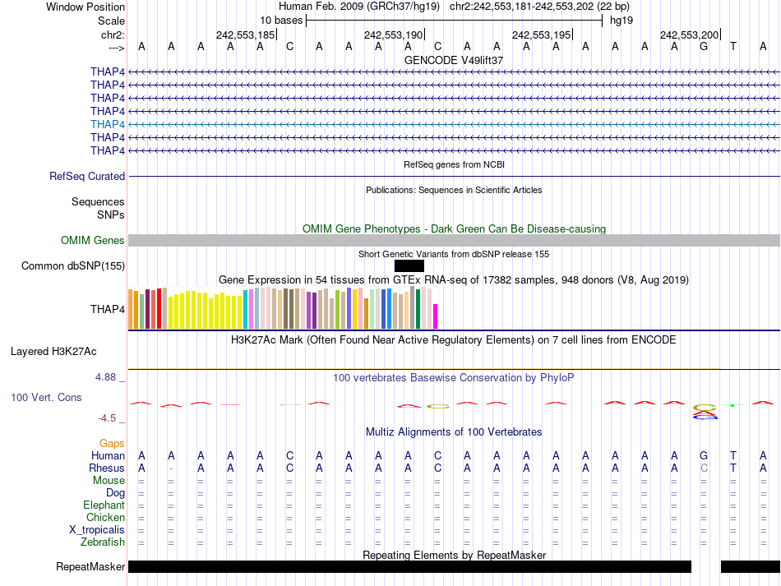Select the dark green GTEx expression bar
The width and height of the screenshot is (781, 586).
click(418, 309)
